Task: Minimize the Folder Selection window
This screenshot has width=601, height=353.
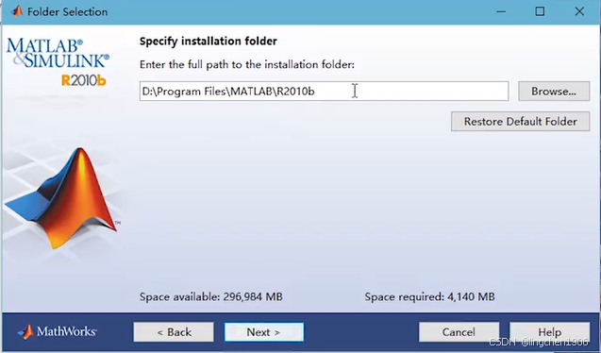Action: pos(501,11)
